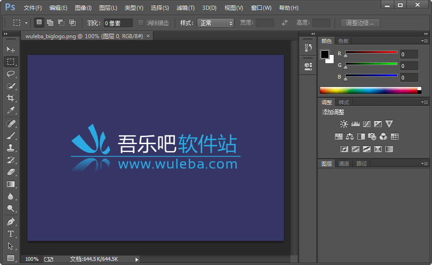The image size is (432, 265).
Task: Open the 样式 style dropdown
Action: (x=215, y=23)
